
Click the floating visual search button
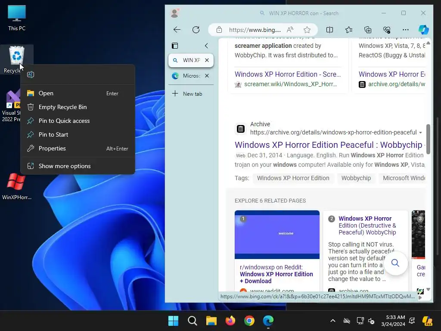(x=395, y=263)
